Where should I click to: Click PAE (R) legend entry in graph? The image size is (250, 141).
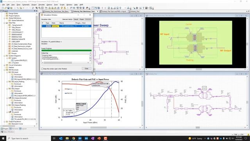point(69,93)
